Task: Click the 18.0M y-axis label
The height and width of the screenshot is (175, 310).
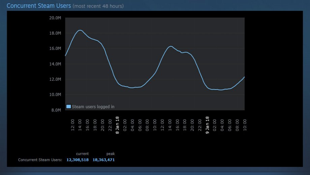Action: tap(55, 33)
